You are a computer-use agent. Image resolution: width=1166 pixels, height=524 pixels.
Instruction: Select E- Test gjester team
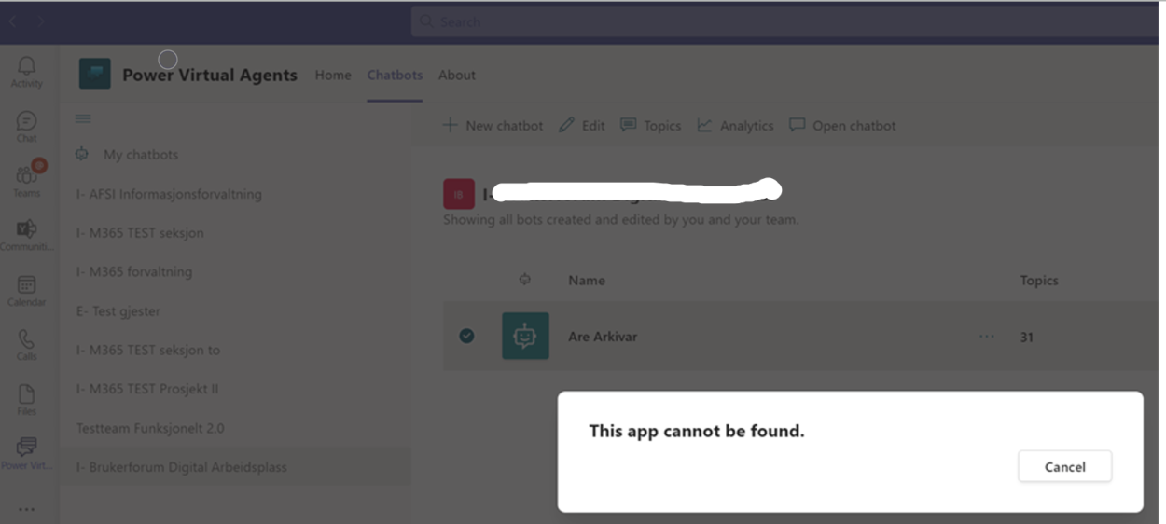click(235, 311)
